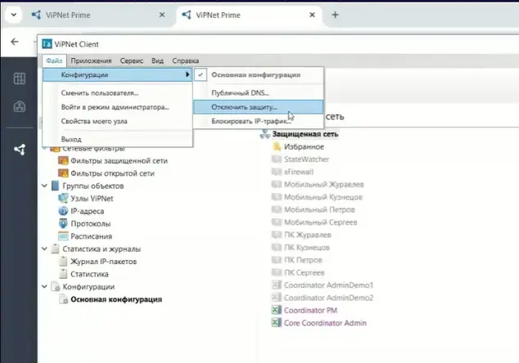Click the Узлы ViPNet icon
519x363 pixels.
[x=63, y=199]
